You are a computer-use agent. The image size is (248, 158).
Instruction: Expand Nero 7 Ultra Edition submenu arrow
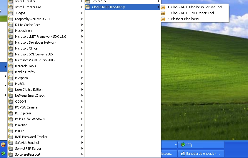pos(82,90)
